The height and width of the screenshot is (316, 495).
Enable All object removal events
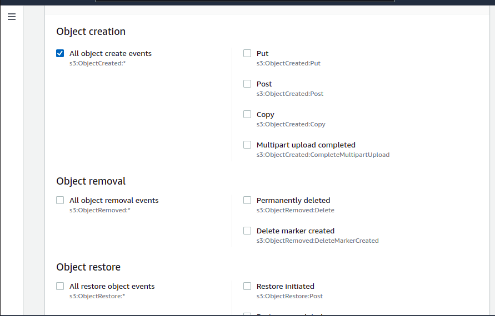(60, 200)
